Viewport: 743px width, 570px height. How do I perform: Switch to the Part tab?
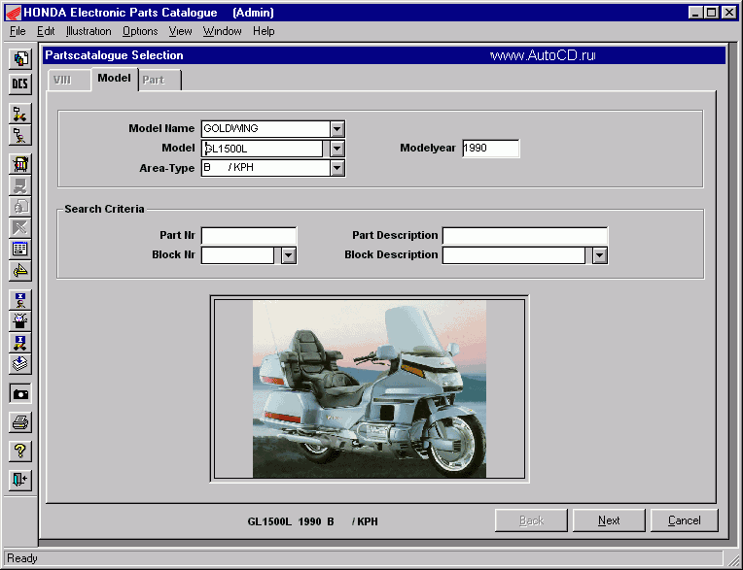coord(159,80)
